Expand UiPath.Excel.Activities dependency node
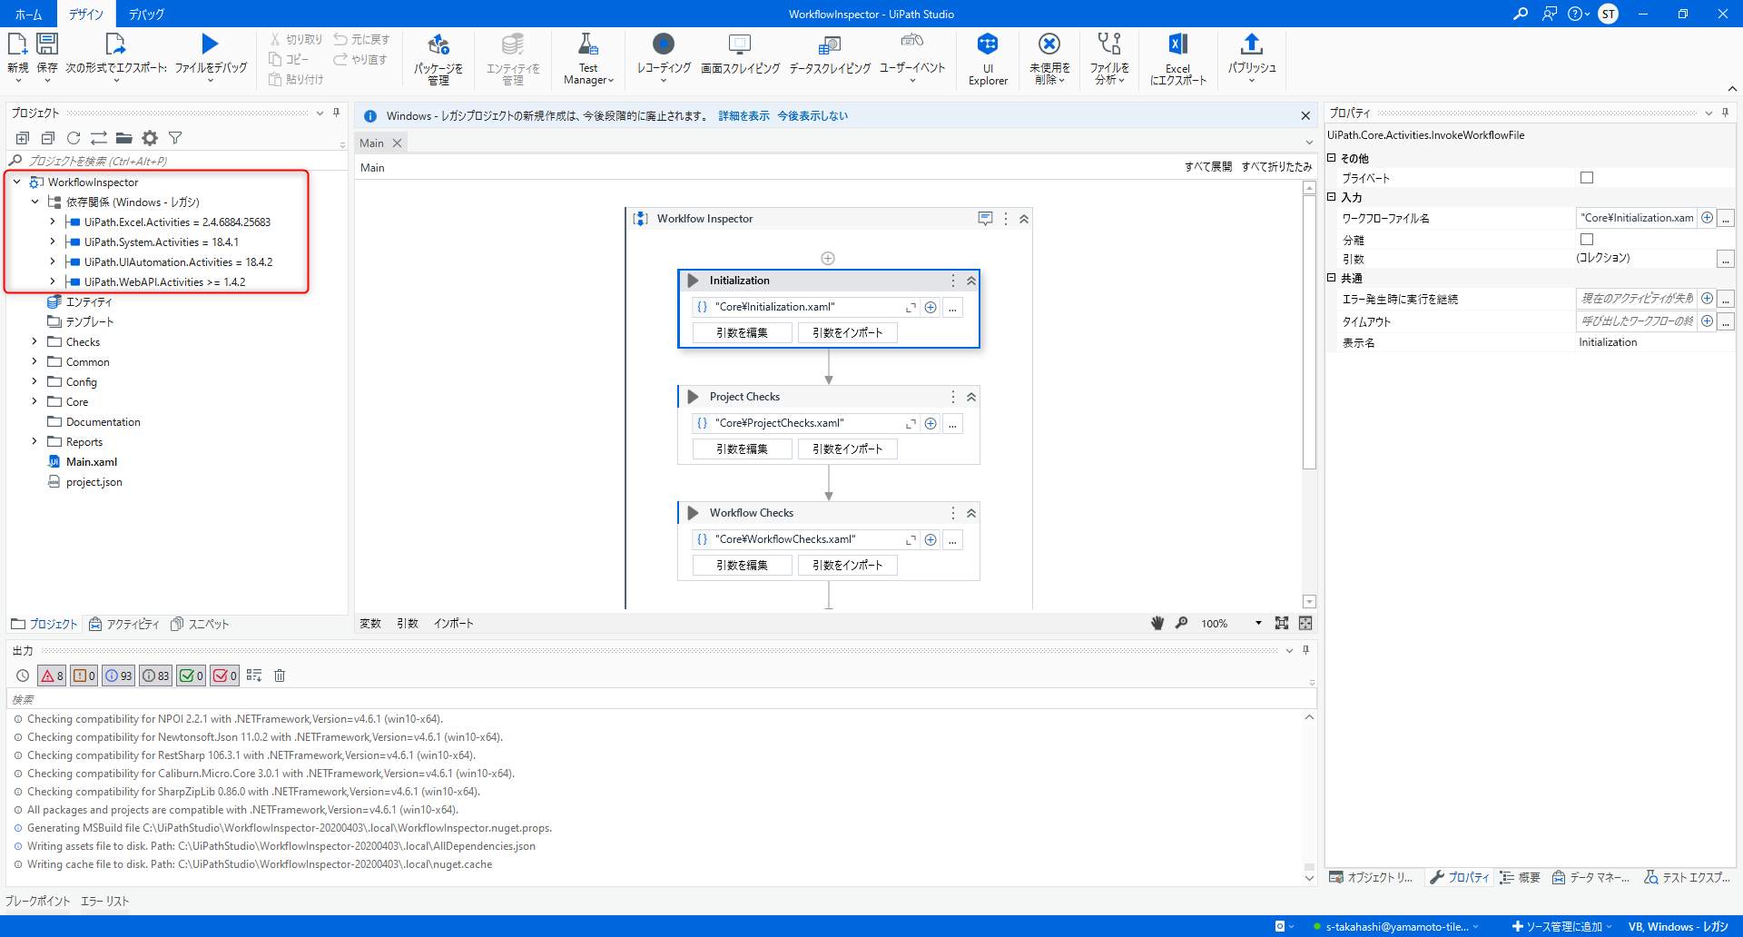The image size is (1743, 937). coord(53,222)
